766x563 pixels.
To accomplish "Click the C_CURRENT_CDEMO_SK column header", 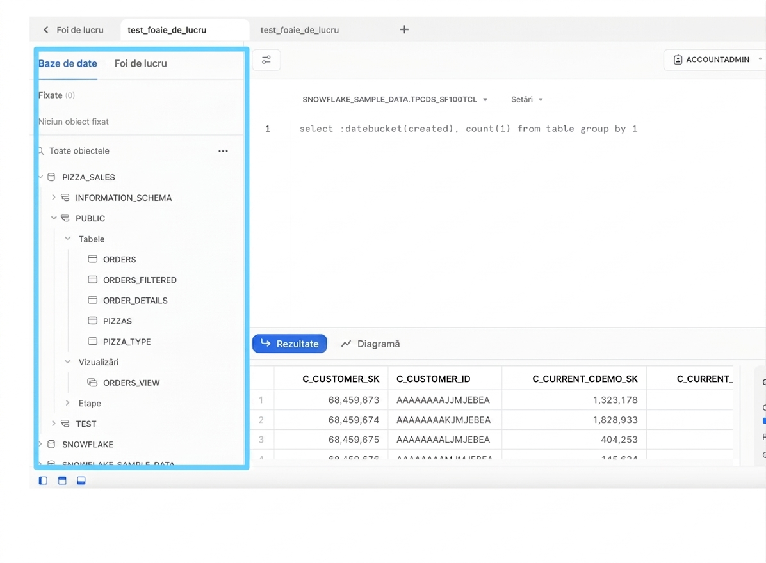I will [585, 379].
